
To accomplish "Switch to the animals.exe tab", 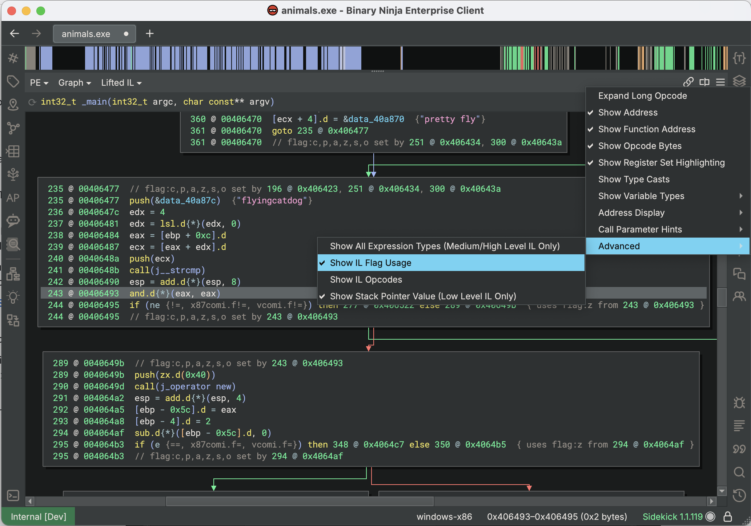I will [x=85, y=33].
